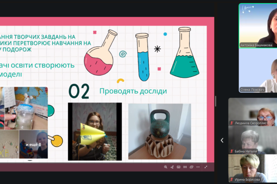Screen dimensions: 277x184
Task: Click the large "02" slide number
Action: [x=79, y=91]
